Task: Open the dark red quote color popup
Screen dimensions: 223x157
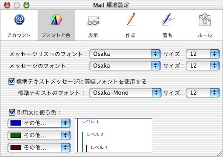Action: click(39, 147)
